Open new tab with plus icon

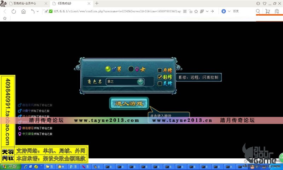coord(97,3)
